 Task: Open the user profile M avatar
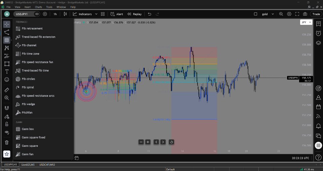tap(7, 14)
